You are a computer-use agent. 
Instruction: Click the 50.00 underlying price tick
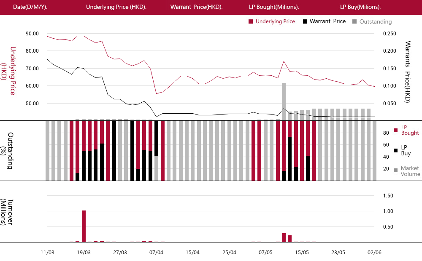[32, 104]
